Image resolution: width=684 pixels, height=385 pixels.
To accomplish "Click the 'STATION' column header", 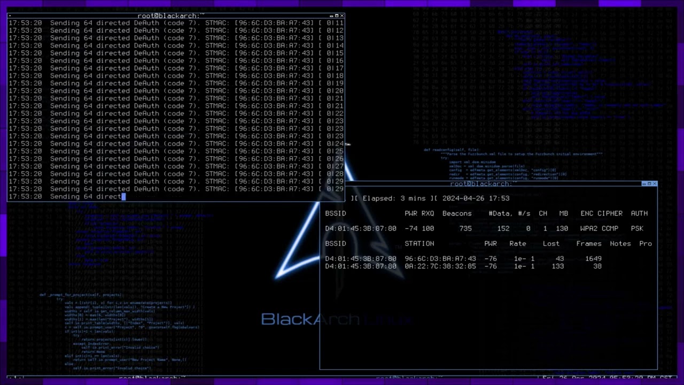I will point(419,243).
